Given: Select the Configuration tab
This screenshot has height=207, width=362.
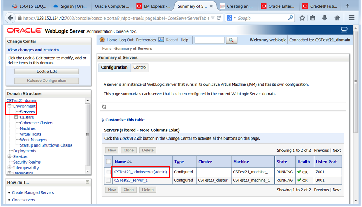Looking at the screenshot, I should coord(114,67).
